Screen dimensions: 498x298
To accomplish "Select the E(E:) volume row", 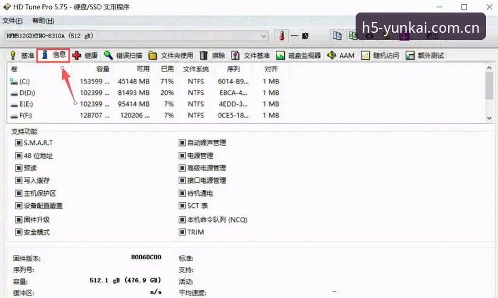I will point(145,104).
